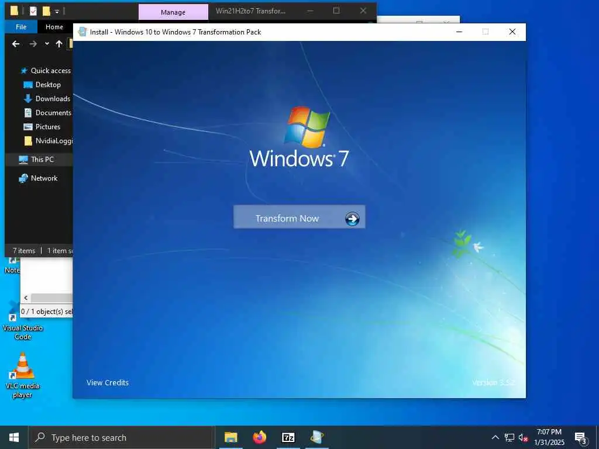Click the This PC monitor icon

(x=23, y=160)
